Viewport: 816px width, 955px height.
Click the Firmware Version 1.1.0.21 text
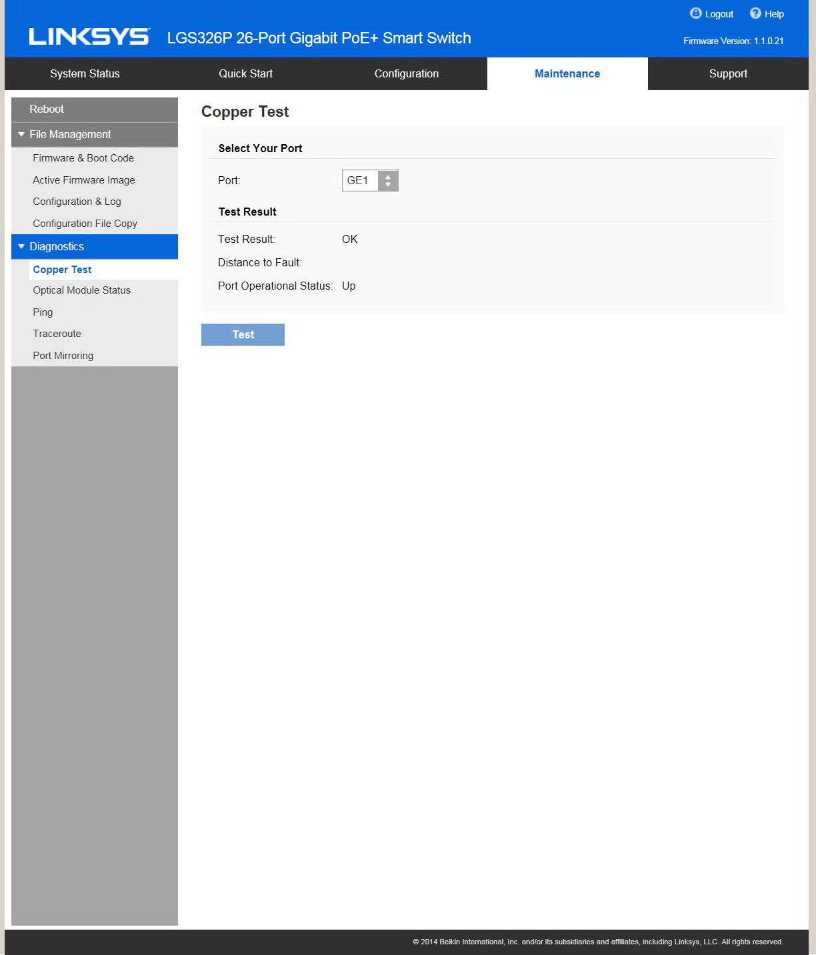pyautogui.click(x=733, y=41)
